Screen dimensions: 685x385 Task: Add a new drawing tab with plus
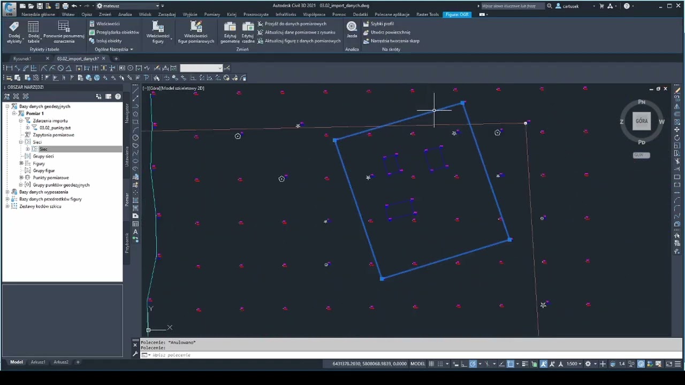pyautogui.click(x=116, y=58)
